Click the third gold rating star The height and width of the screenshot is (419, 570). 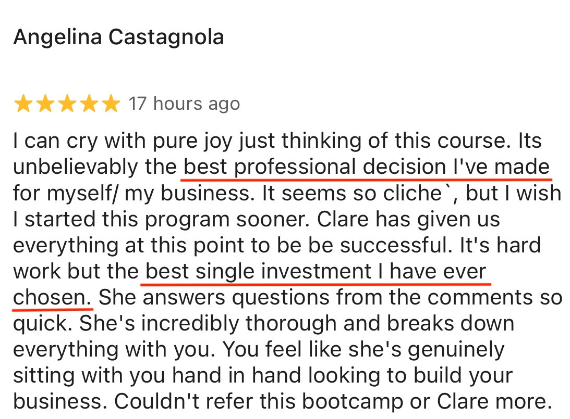coord(67,104)
